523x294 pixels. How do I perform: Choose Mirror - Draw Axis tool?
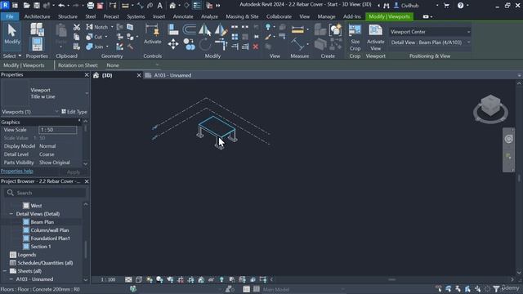(x=221, y=30)
